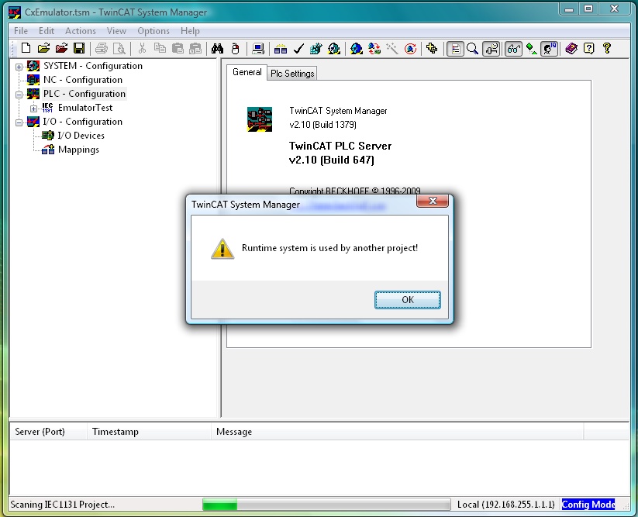This screenshot has height=517, width=638.
Task: Click the Message column header
Action: (397, 432)
